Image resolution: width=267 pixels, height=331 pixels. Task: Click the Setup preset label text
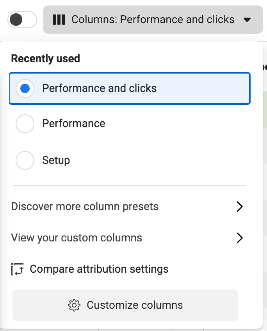tap(56, 160)
